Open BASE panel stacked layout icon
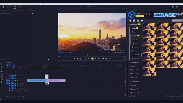183x103 pixels. pyautogui.click(x=134, y=21)
